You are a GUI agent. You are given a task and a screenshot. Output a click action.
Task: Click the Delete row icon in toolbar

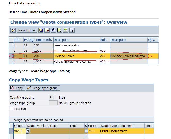(47, 30)
